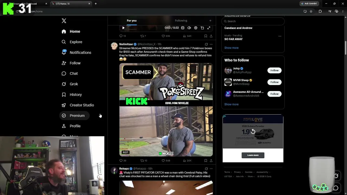Screen dimensions: 347x195
Task: Open the more options on Nolimitzor's post
Action: coord(211,44)
